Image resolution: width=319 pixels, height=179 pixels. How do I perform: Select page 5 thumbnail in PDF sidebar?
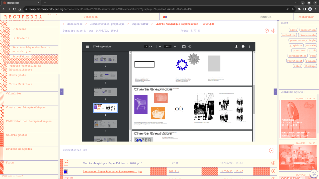point(105,124)
